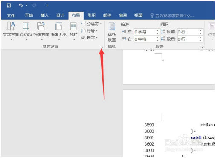Expand the 断字 hyphenation dropdown
The image size is (216, 158).
click(89, 38)
